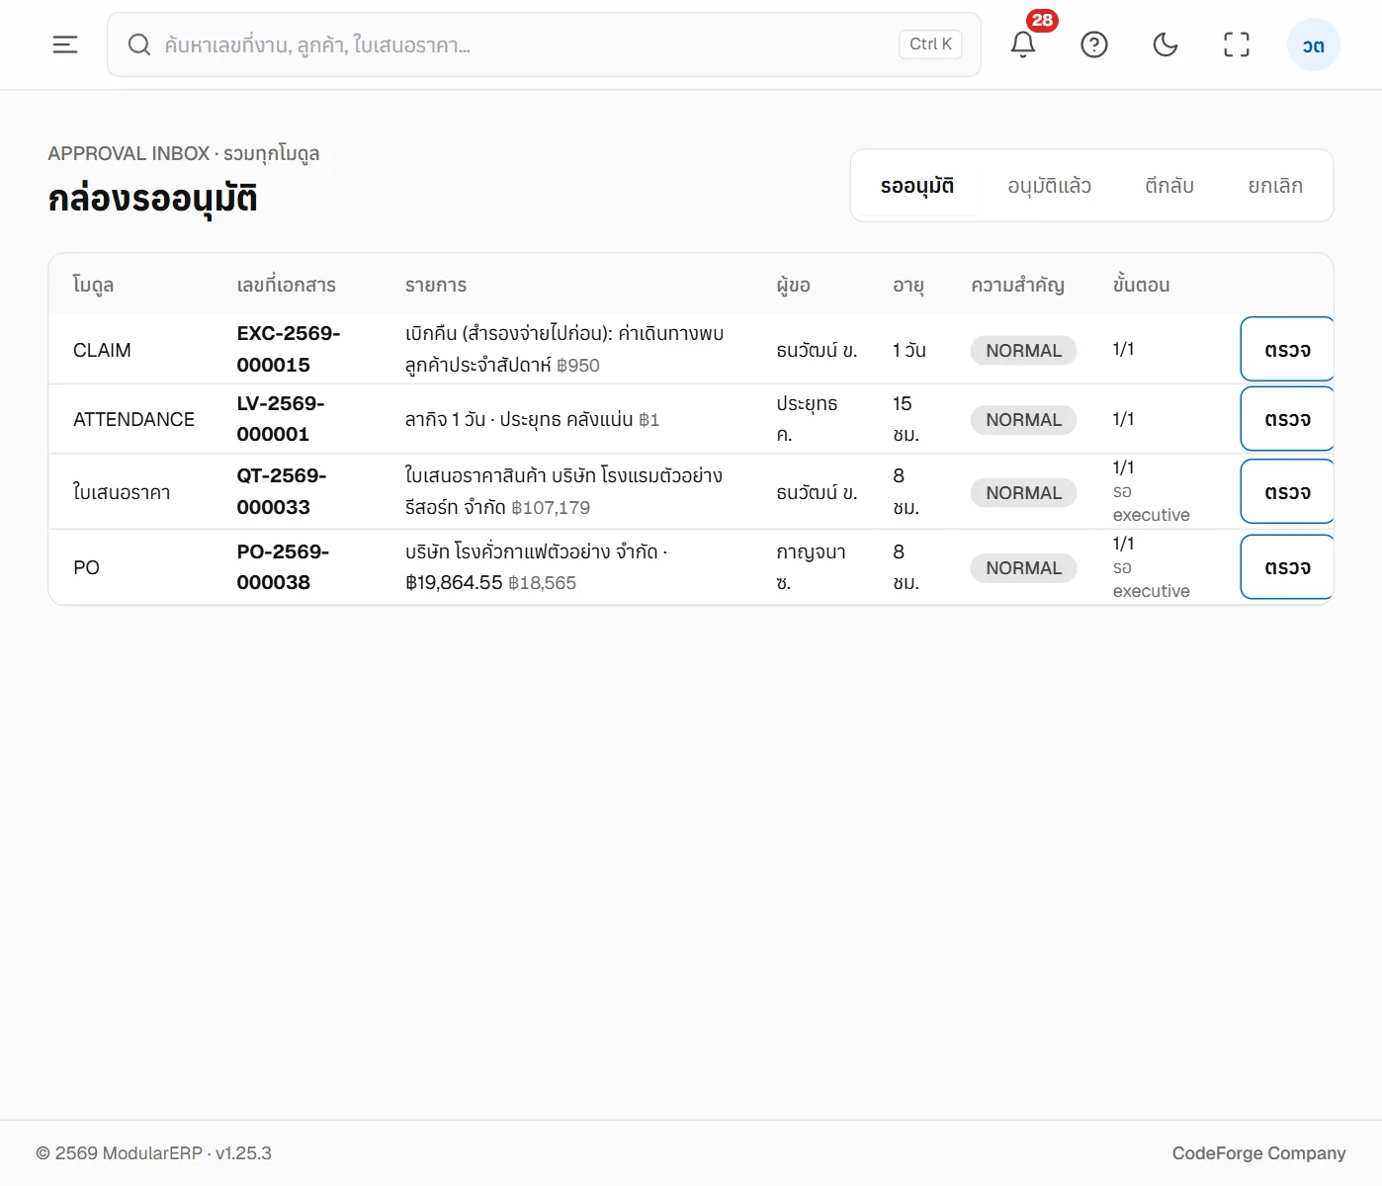The width and height of the screenshot is (1382, 1186).
Task: Open notifications bell with 28 badge
Action: click(1023, 44)
